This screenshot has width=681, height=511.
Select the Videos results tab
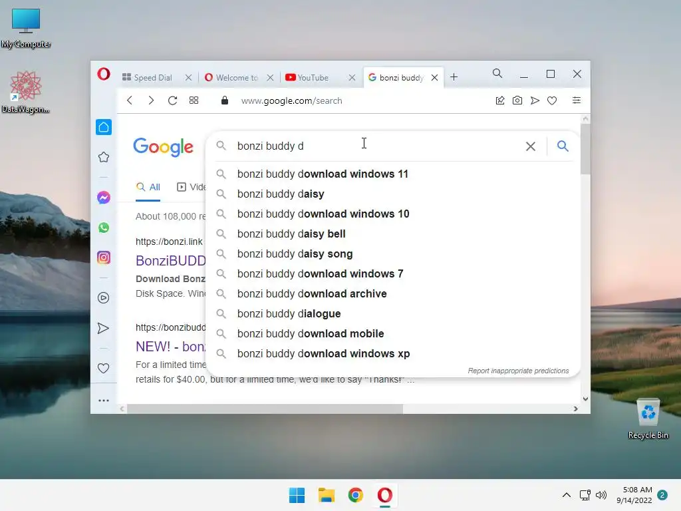(191, 187)
